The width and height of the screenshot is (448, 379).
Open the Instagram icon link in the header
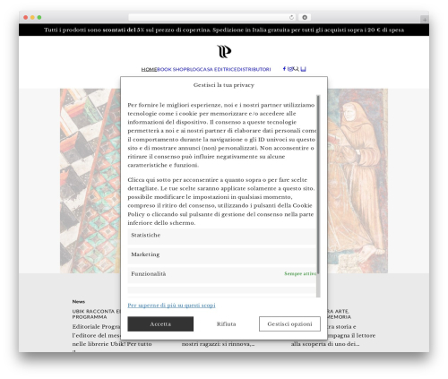pos(289,69)
